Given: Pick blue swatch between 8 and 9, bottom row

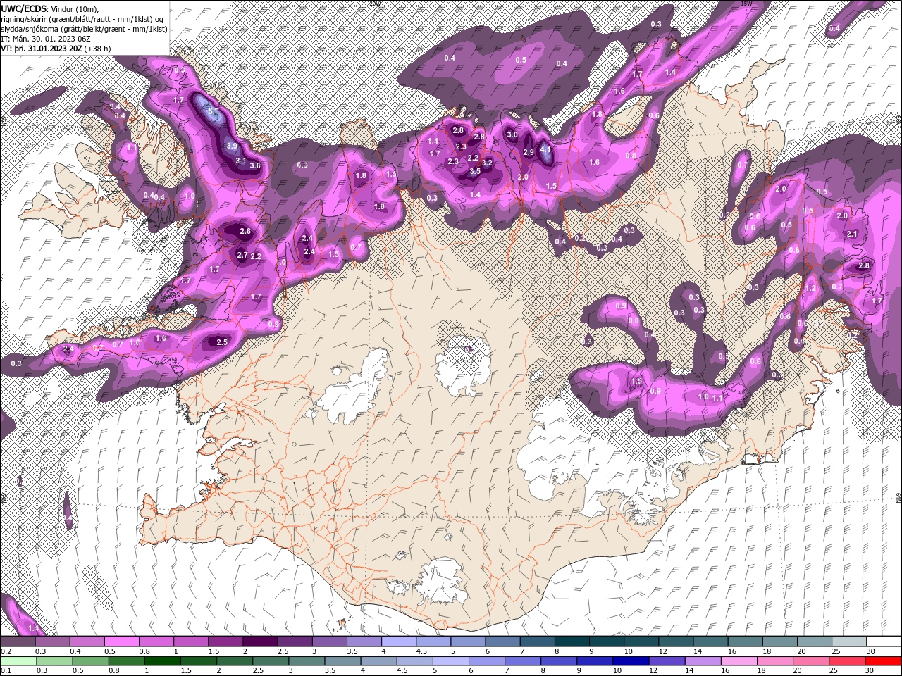Looking at the screenshot, I should 558,661.
